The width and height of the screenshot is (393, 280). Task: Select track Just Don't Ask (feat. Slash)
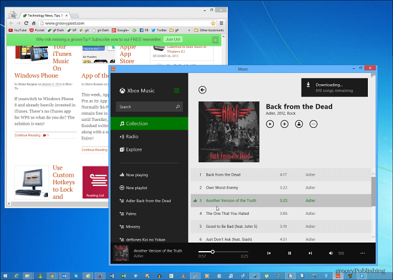[281, 239]
